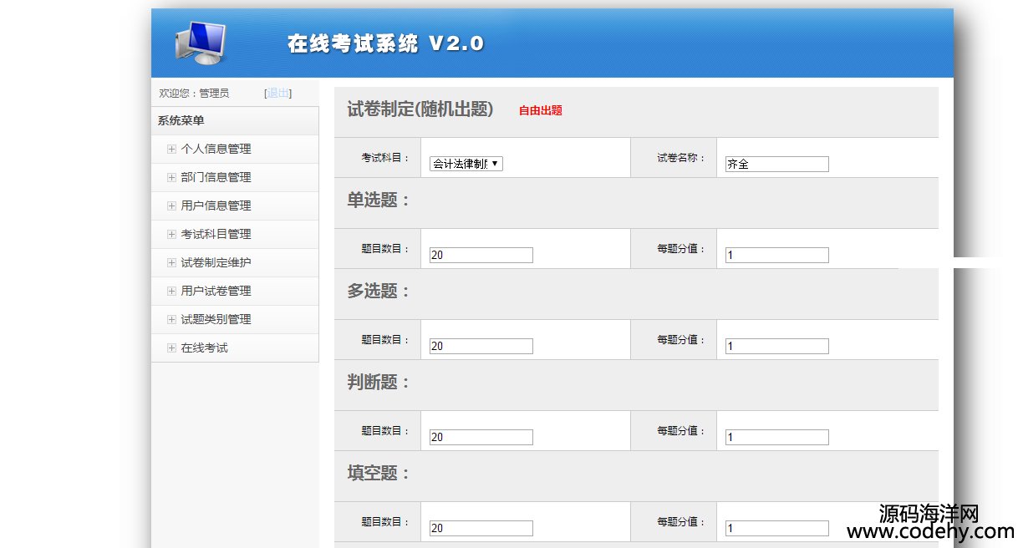Focus the 判断题 每题分值 input field
The height and width of the screenshot is (548, 1018).
(x=776, y=438)
